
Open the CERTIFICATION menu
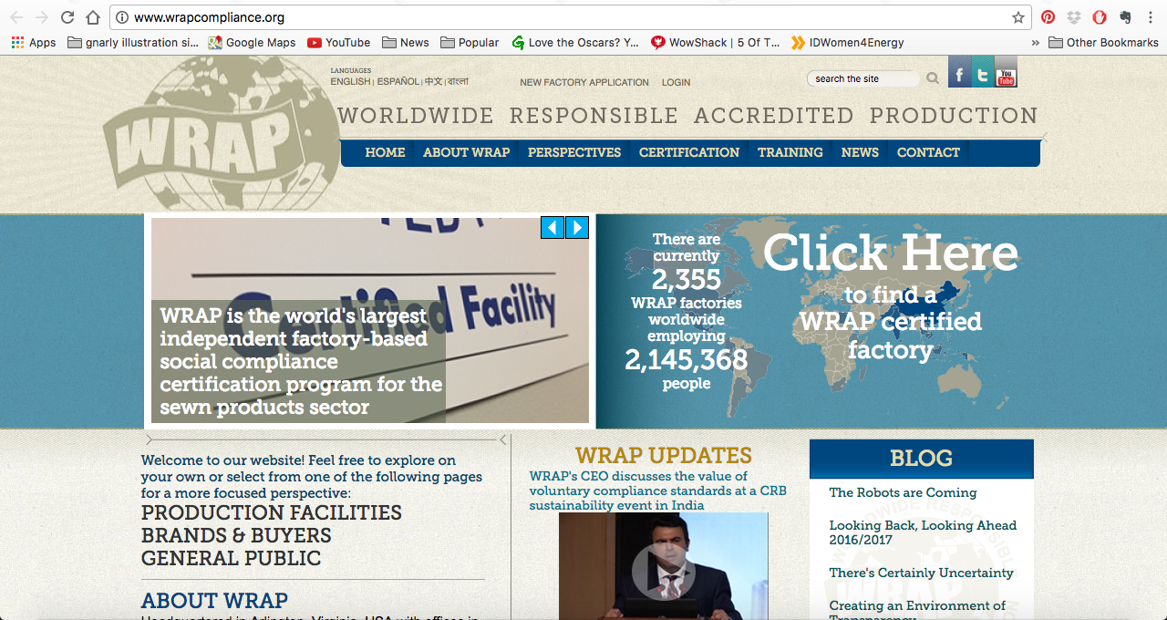[x=689, y=152]
